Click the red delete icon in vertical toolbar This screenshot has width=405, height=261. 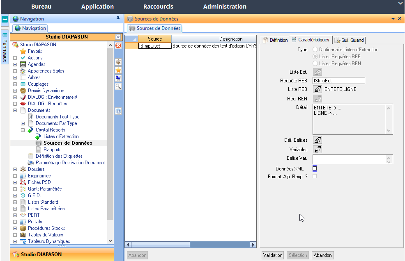(118, 45)
